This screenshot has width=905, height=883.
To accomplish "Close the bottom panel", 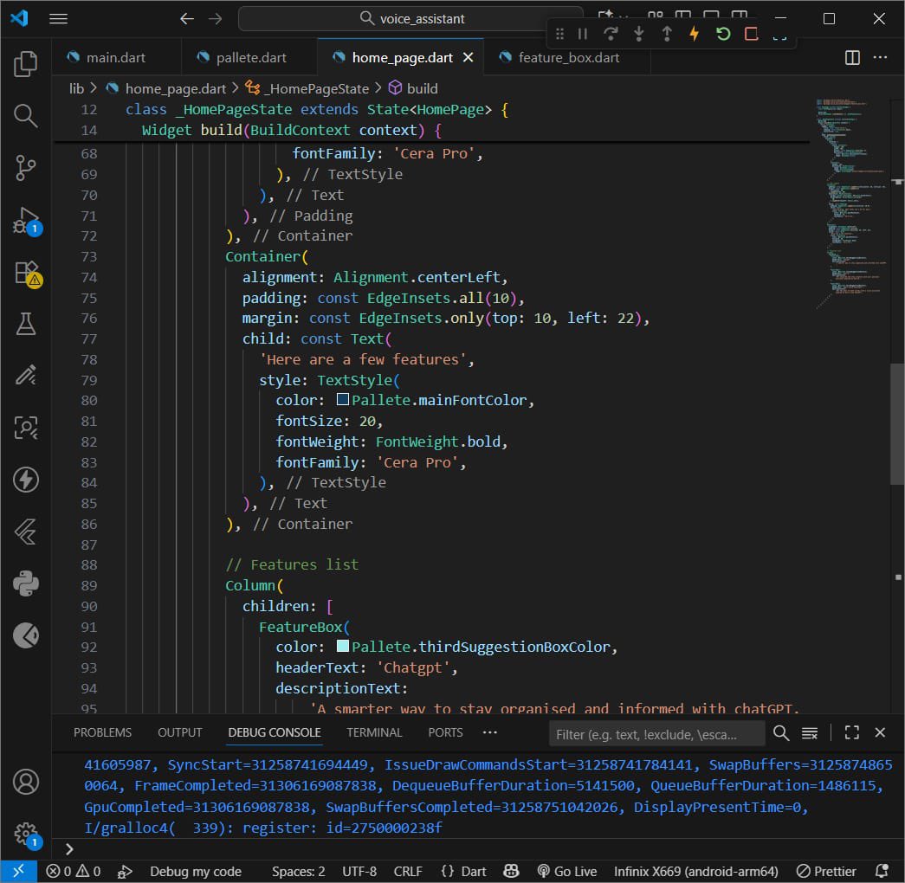I will 880,733.
